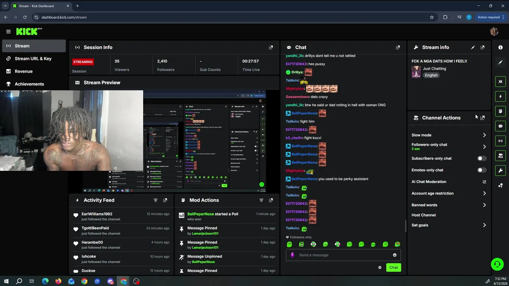Click the info icon at the top of the right sidebar
The image size is (509, 286).
tap(500, 47)
